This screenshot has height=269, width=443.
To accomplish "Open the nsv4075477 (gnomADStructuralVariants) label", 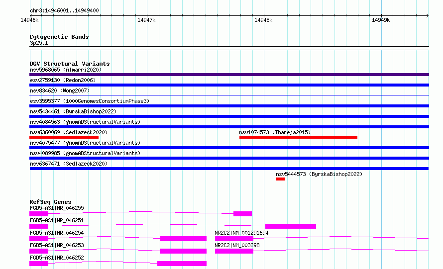I will 85,143.
